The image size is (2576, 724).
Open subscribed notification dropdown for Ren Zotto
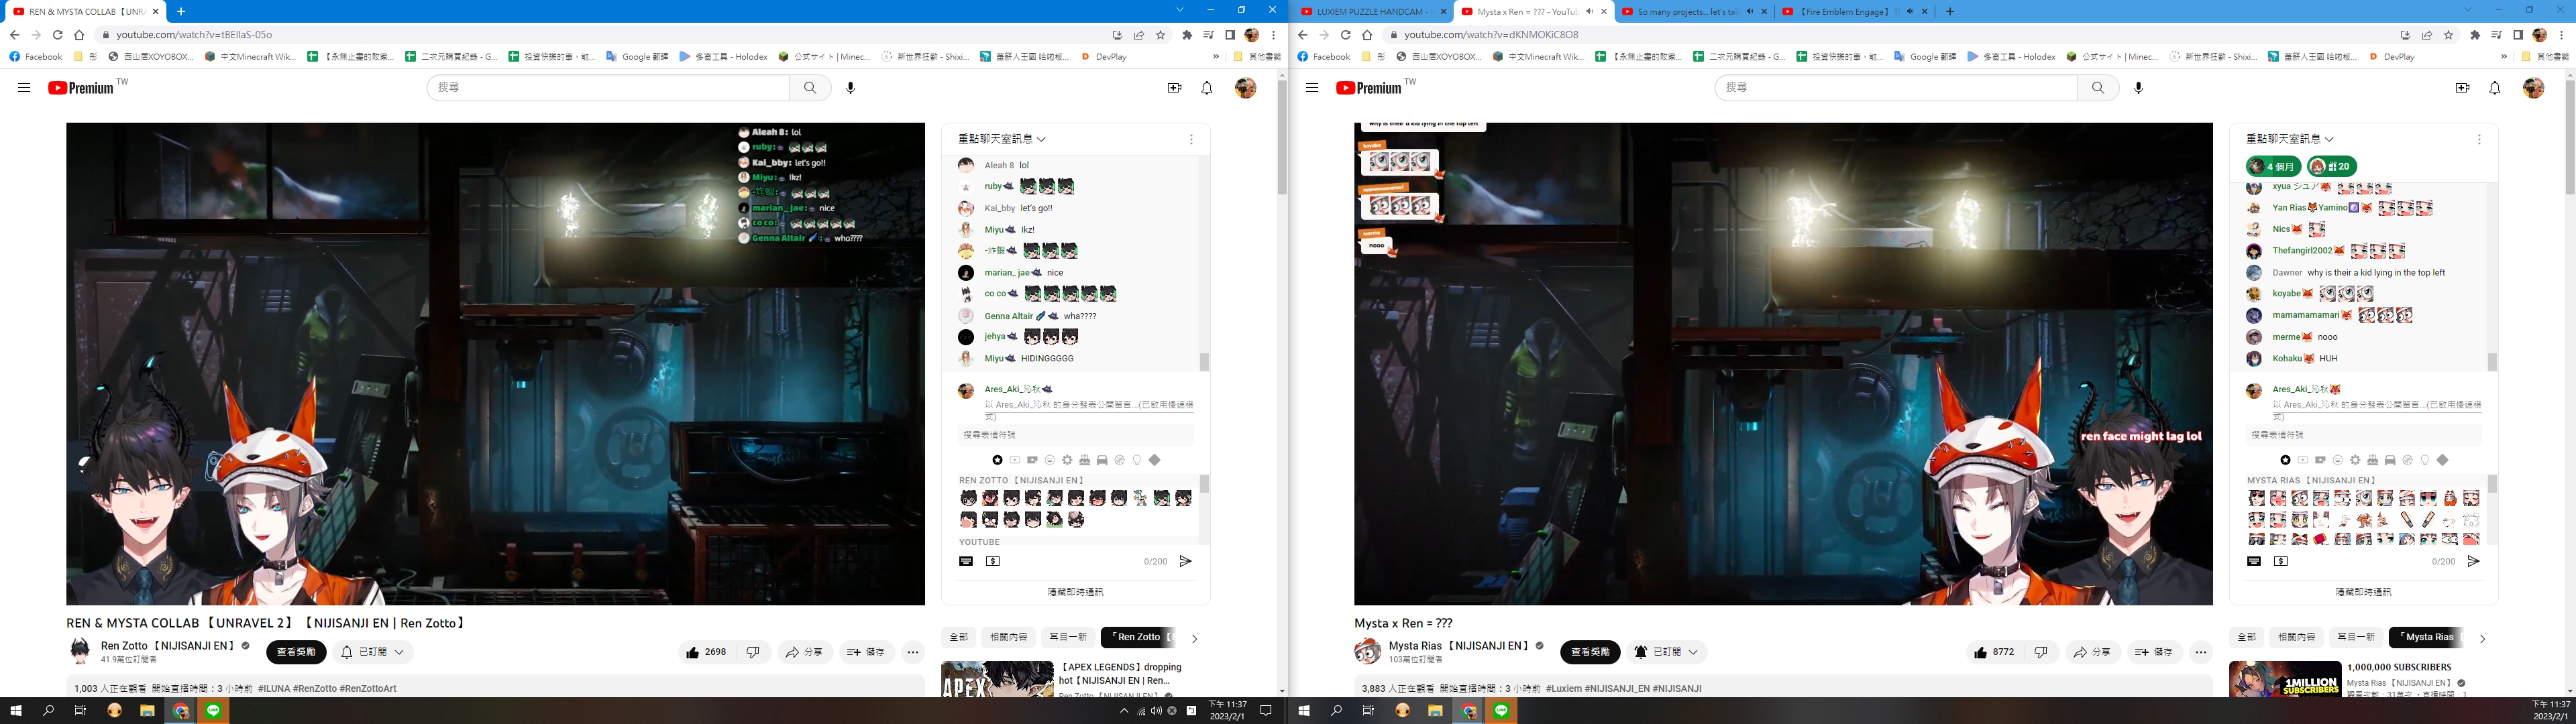(373, 652)
